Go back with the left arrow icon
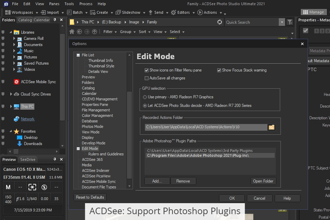Viewport: 330px width, 220px height. (79, 32)
